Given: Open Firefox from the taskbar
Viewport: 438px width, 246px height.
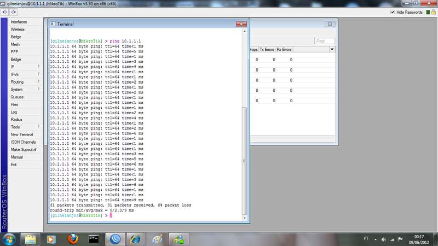Looking at the screenshot, I should (73, 239).
